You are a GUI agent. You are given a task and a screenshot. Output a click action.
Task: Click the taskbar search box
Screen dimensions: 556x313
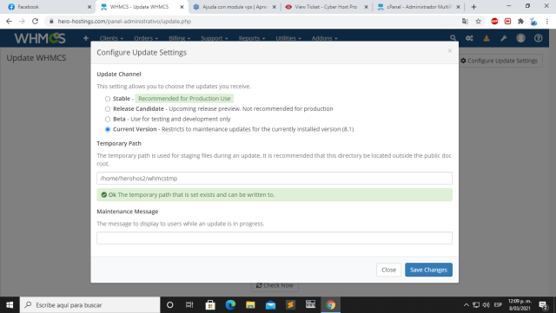pos(89,305)
